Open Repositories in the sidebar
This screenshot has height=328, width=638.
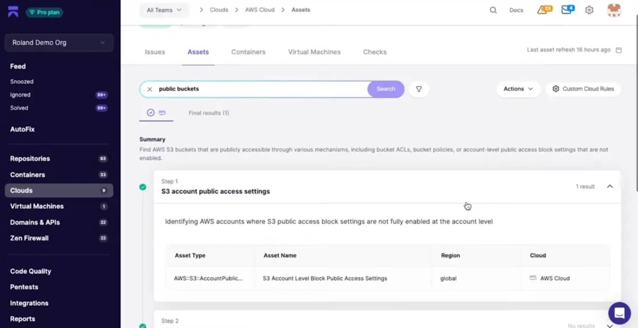59,159
